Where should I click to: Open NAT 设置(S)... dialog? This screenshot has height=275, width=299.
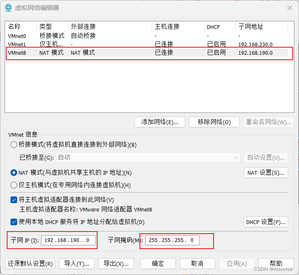tap(265, 173)
